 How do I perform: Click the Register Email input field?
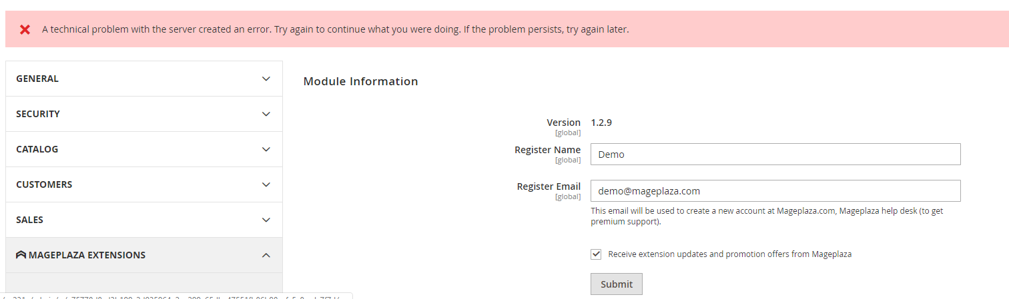(775, 190)
